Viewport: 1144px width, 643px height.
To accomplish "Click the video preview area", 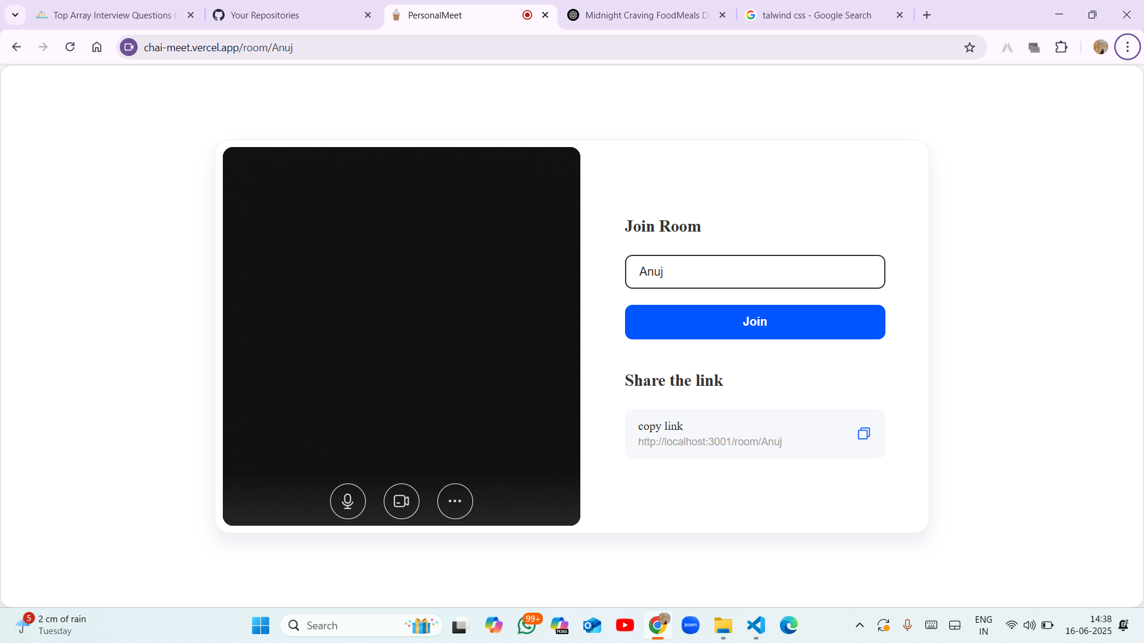I will [x=402, y=336].
